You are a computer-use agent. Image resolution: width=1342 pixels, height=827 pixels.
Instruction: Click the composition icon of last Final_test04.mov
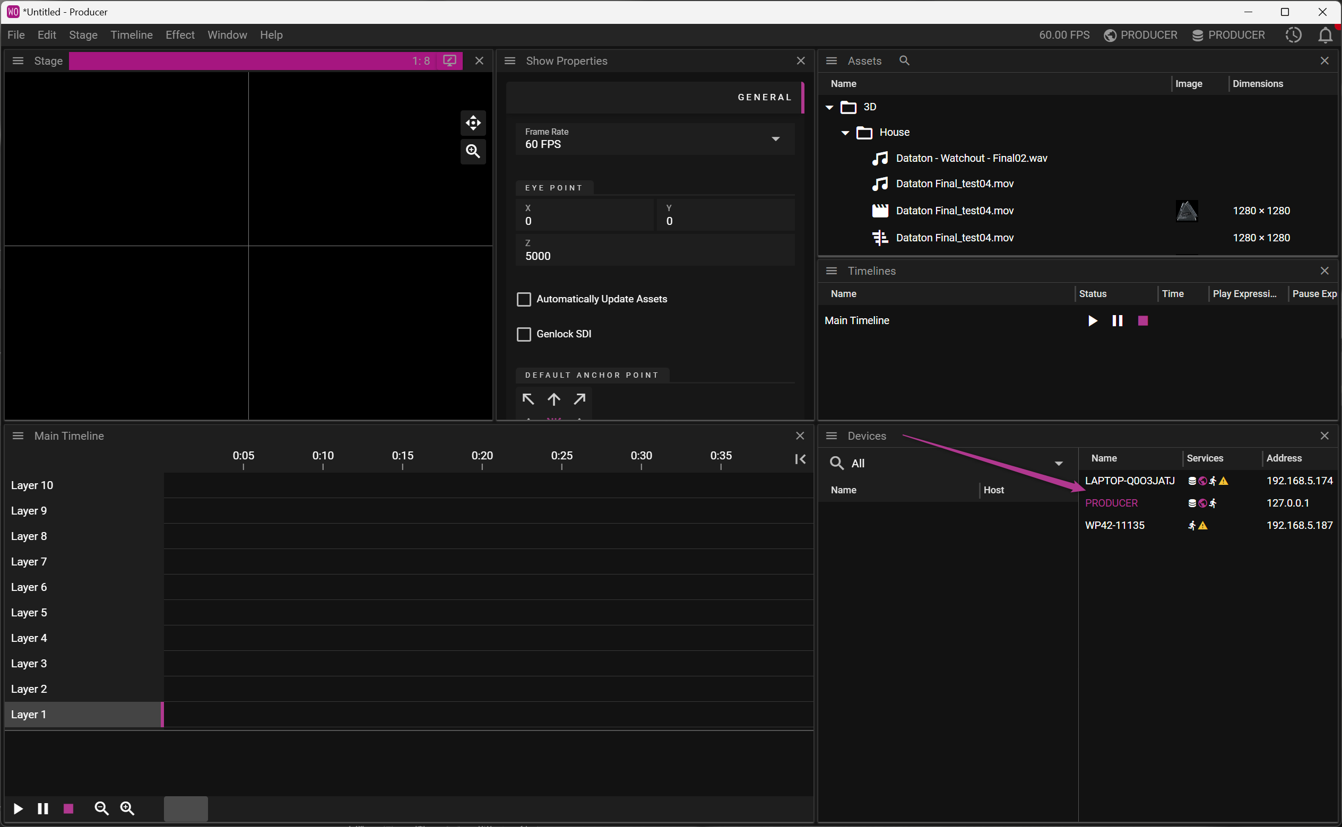click(880, 238)
